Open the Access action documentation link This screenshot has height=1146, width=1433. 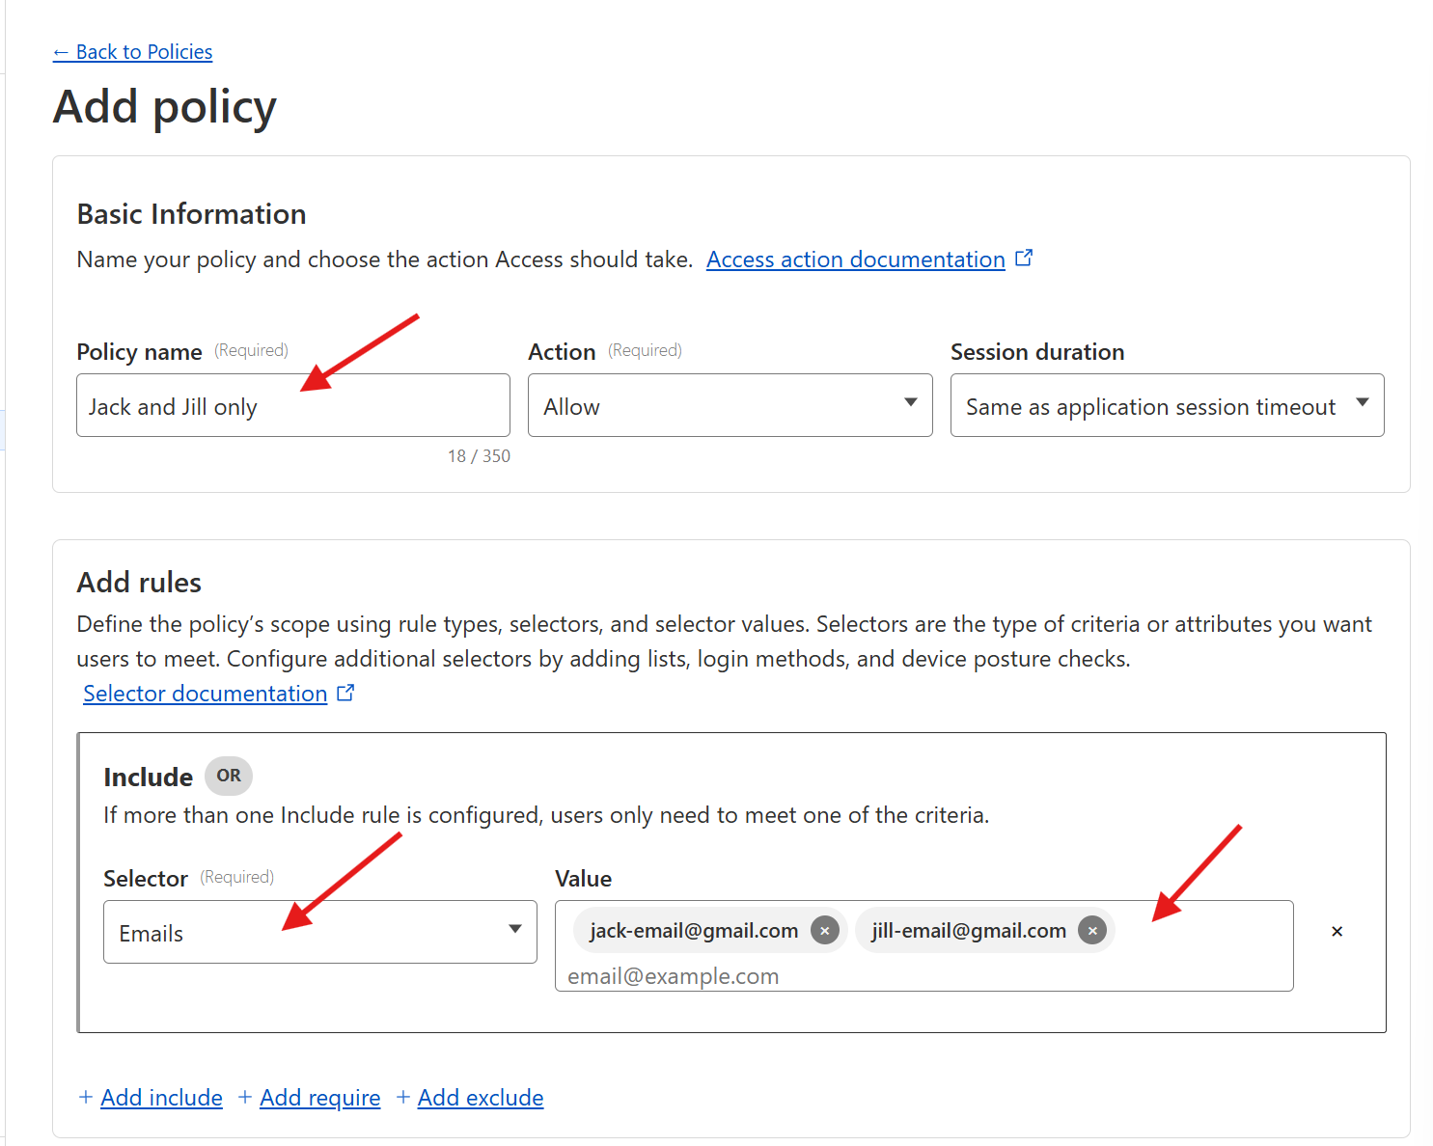click(855, 259)
